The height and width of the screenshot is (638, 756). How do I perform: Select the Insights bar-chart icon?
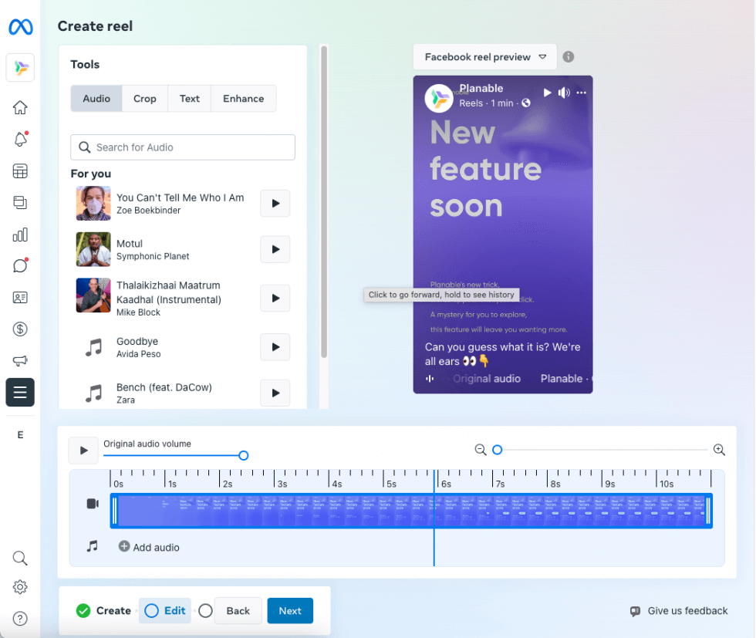pyautogui.click(x=20, y=234)
